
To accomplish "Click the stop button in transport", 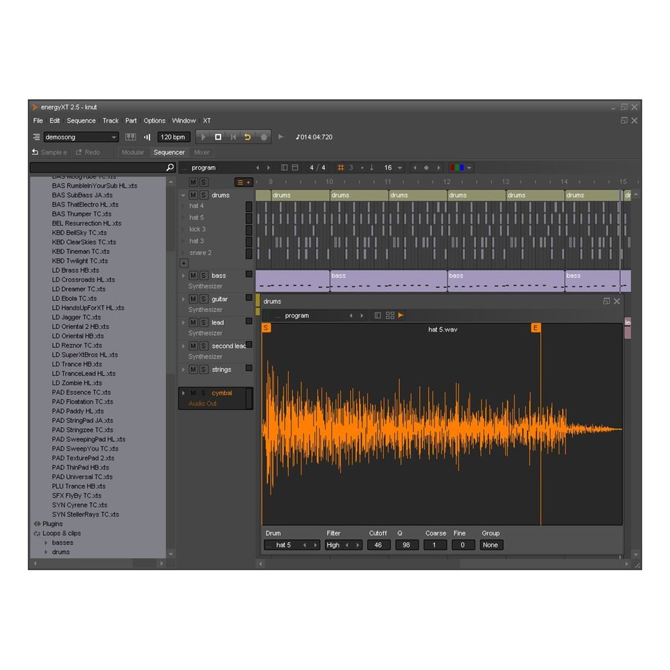I will tap(218, 137).
